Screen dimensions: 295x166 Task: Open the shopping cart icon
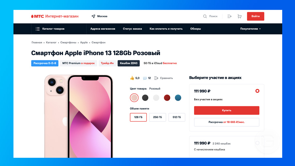pos(240,16)
